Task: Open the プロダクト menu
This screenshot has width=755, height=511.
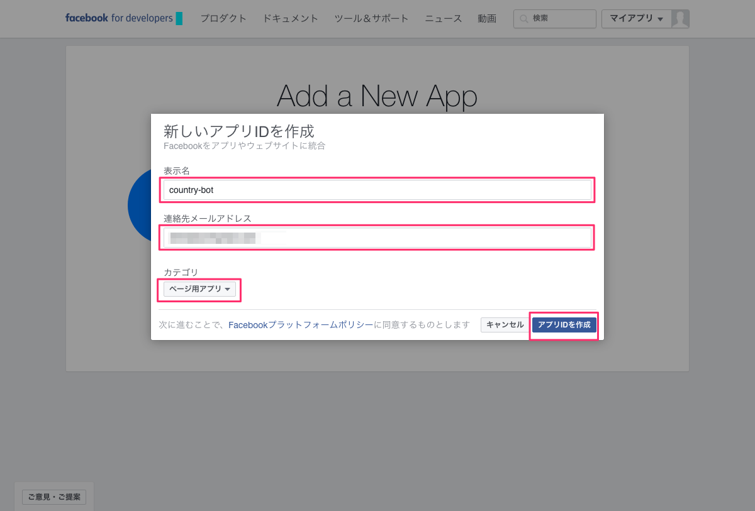Action: pyautogui.click(x=223, y=19)
